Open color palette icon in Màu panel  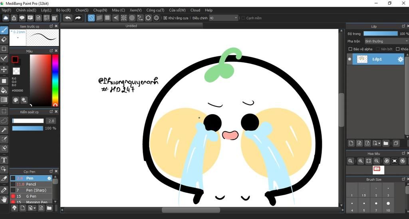16,100
